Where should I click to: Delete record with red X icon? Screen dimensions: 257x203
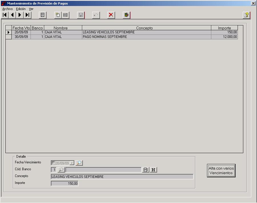111,15
